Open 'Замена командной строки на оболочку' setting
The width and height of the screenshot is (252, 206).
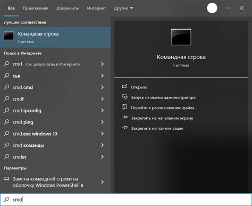point(55,182)
